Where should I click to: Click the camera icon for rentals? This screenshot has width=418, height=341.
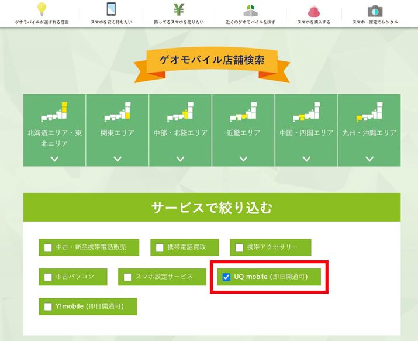tap(375, 11)
